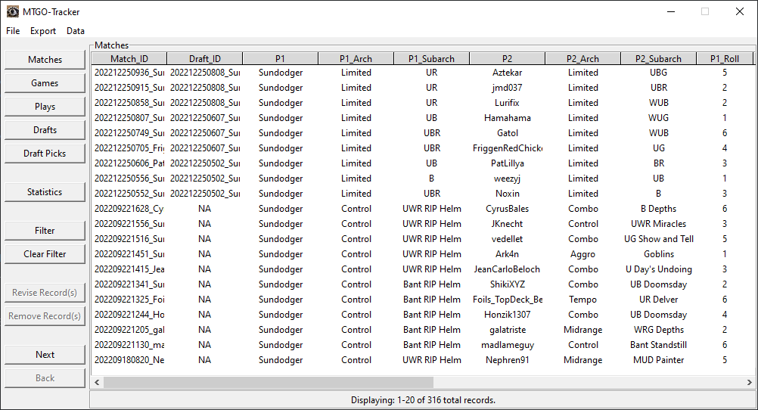Viewport: 758px width, 410px height.
Task: Switch to the Plays view
Action: coord(45,107)
